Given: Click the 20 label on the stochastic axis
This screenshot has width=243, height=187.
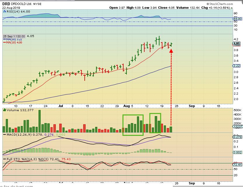Looking at the screenshot, I should (236, 175).
